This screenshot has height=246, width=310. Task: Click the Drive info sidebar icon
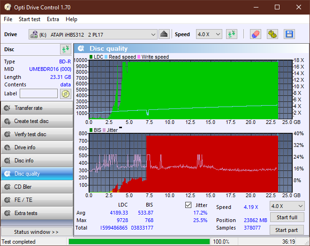click(8, 147)
